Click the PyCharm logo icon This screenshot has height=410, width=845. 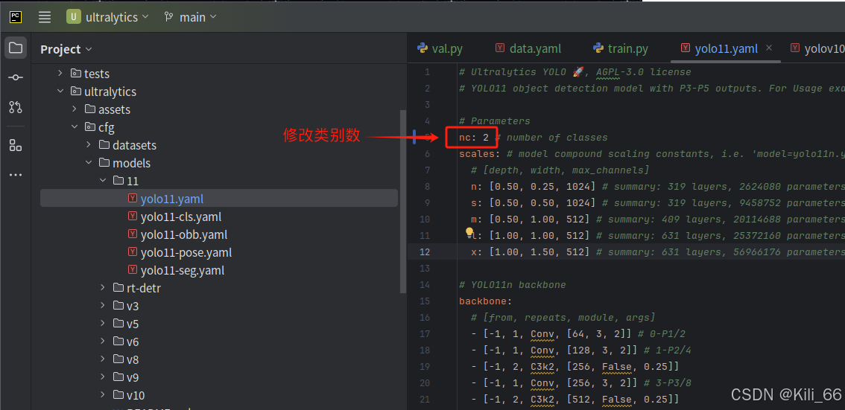[16, 16]
